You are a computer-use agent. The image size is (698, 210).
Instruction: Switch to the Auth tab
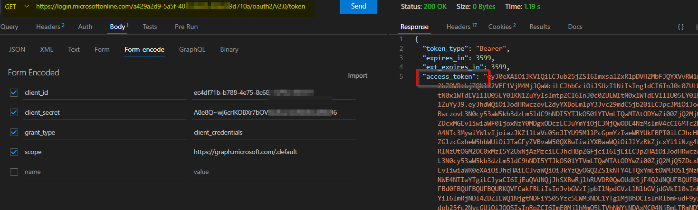85,27
